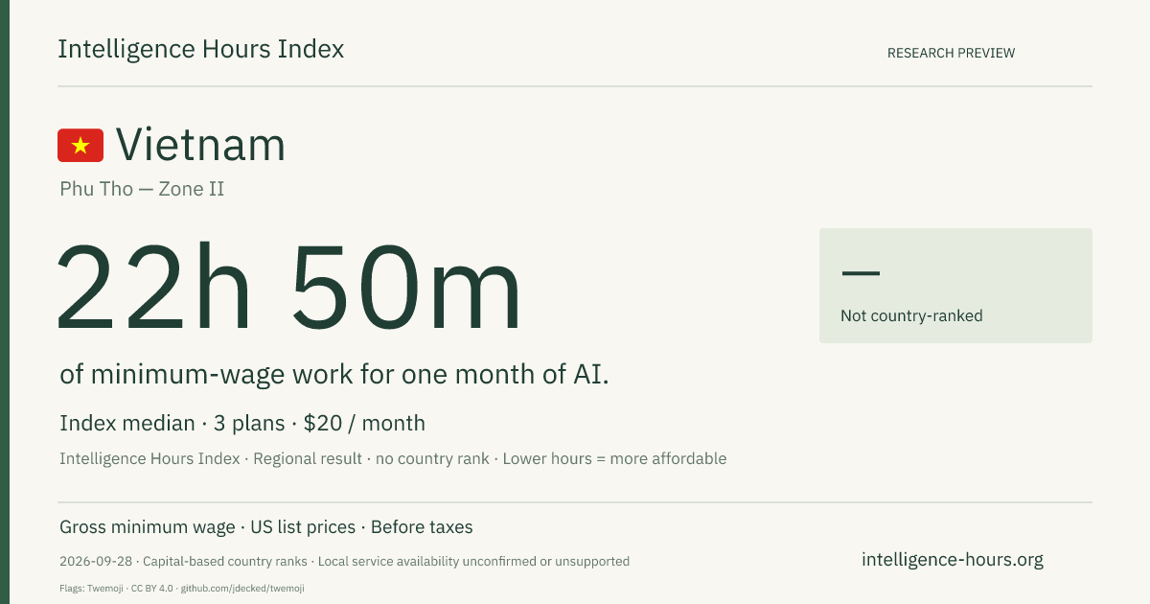Click the 2026-09-28 date stamp
The height and width of the screenshot is (604, 1150).
point(96,562)
